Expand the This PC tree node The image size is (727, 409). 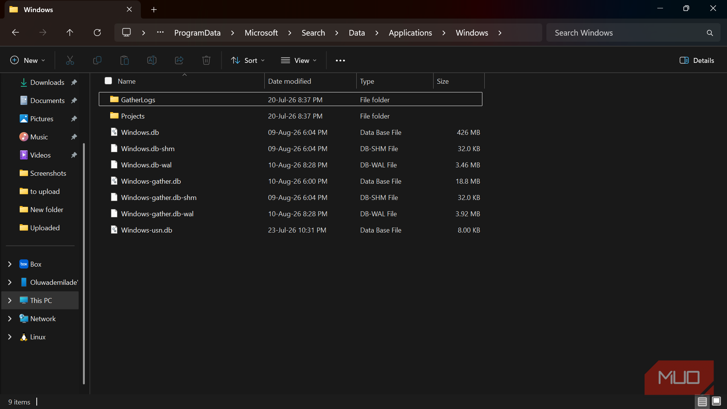coord(10,300)
